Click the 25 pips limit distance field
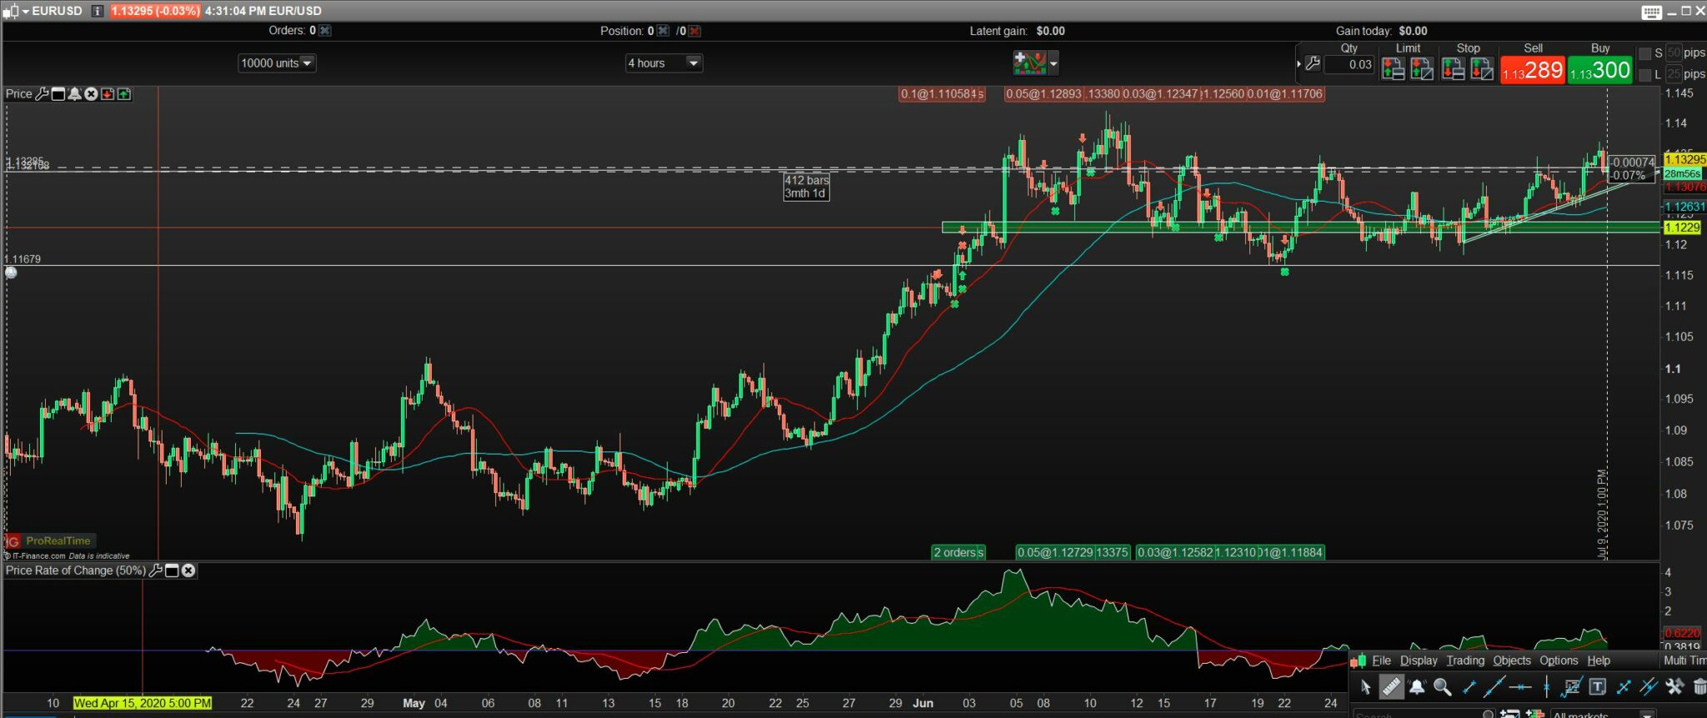This screenshot has width=1707, height=718. 1674,74
